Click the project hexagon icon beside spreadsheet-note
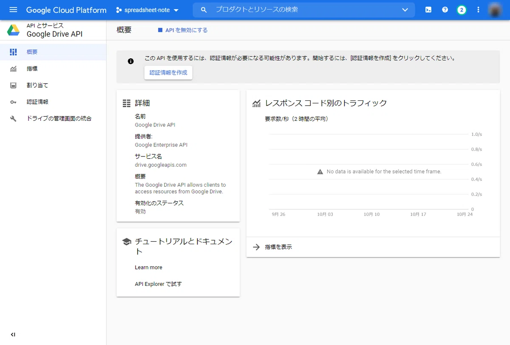The width and height of the screenshot is (510, 345). click(119, 10)
